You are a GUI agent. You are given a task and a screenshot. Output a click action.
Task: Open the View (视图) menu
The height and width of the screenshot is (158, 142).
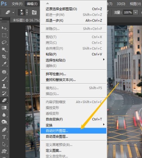click(x=135, y=4)
